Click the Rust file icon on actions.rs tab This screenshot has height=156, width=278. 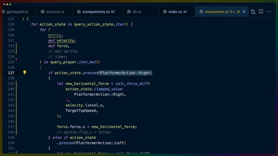[43, 12]
